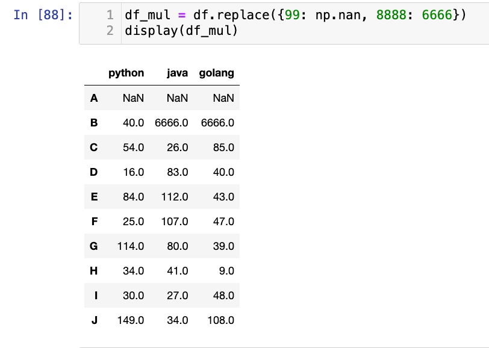Click the 6666.0 value in java column
This screenshot has height=348, width=489.
point(172,122)
